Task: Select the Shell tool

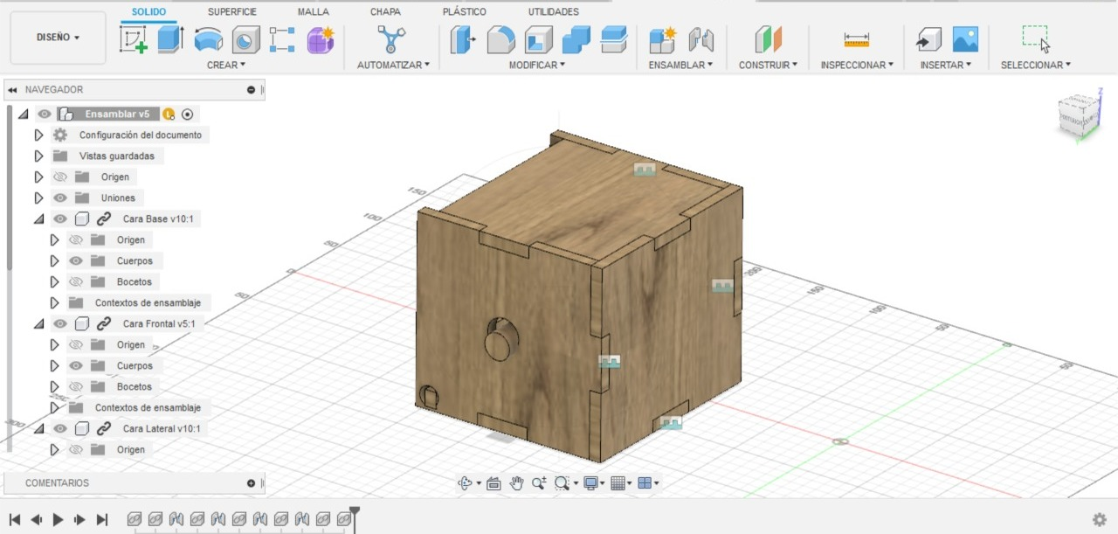Action: click(538, 39)
